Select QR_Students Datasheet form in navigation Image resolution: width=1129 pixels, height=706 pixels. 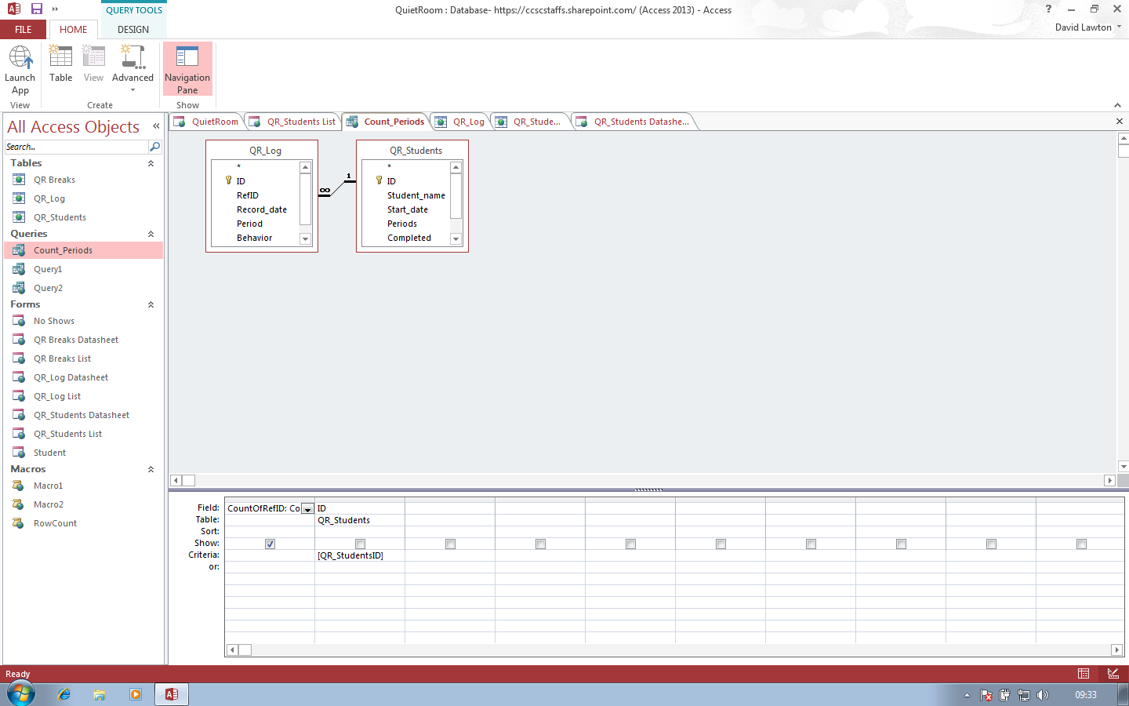[x=84, y=415]
